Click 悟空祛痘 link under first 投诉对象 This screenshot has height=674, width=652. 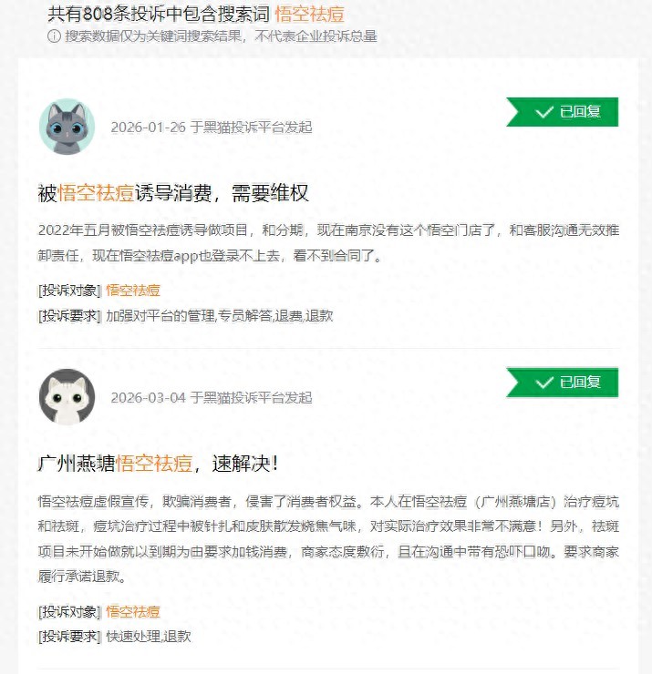coord(133,291)
